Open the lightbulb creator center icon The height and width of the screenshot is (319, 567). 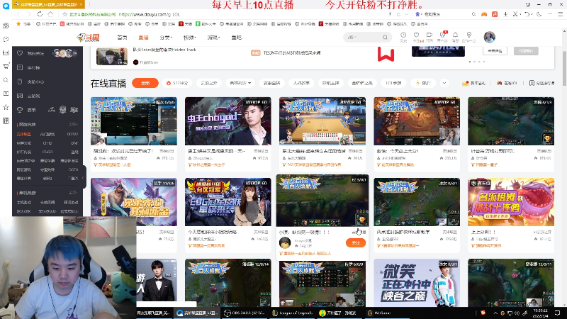point(468,35)
